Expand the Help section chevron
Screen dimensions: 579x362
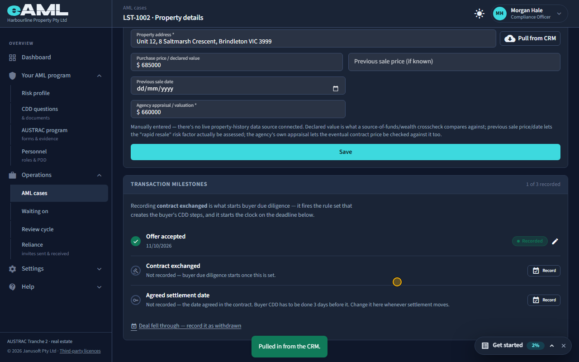point(100,287)
